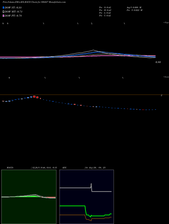The image size is (169, 224).
Task: Click the white DOW MT legend swatch
Action: [x=3, y=12]
